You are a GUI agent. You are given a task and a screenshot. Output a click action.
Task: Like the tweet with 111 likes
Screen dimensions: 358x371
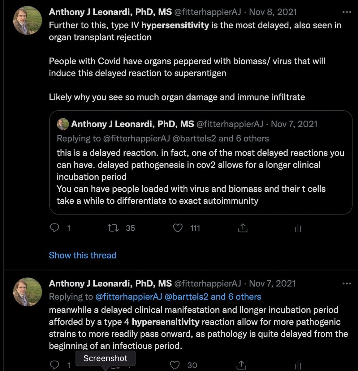178,228
